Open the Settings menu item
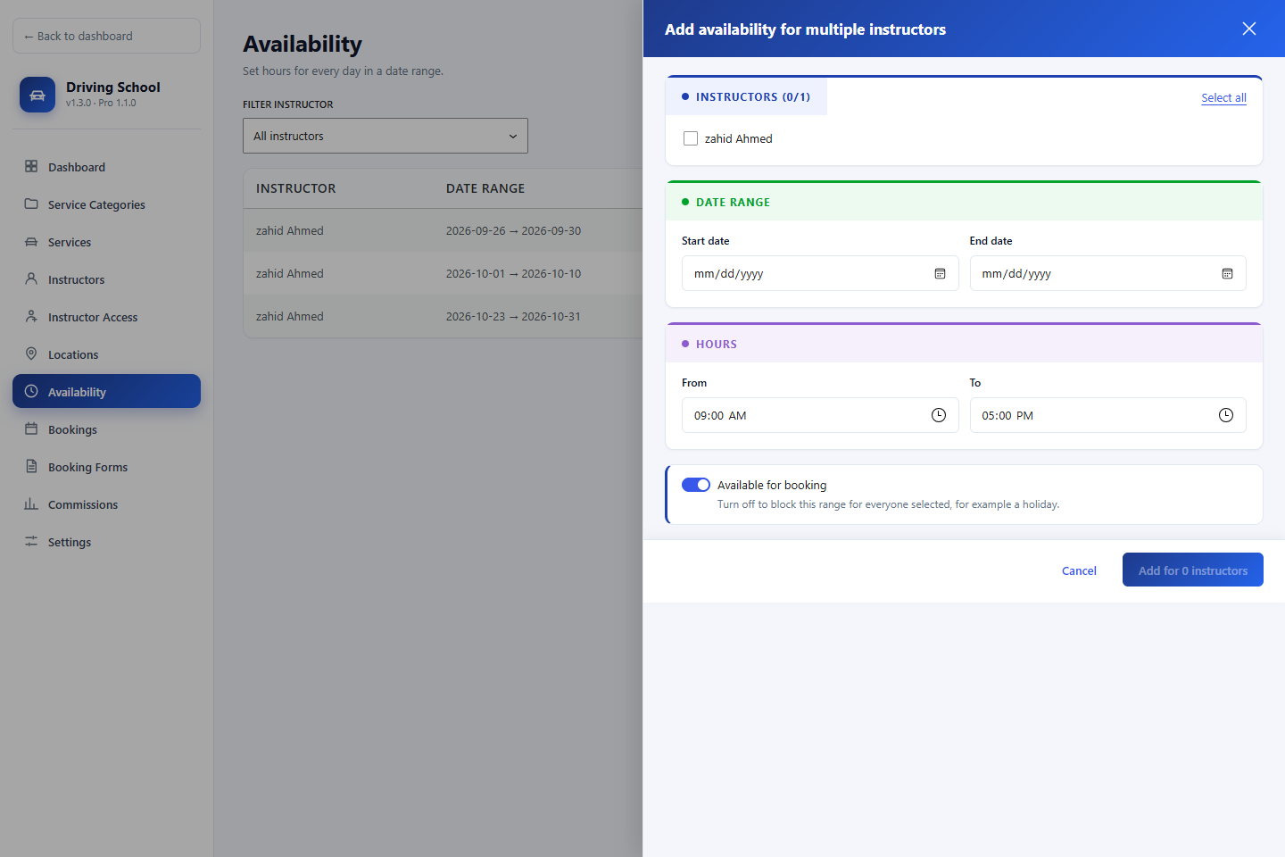 pos(106,542)
